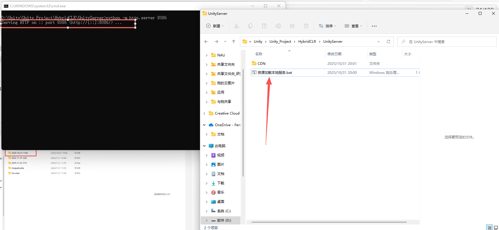This screenshot has height=230, width=499.
Task: Select 与我共享 in navigation pane
Action: coord(224,102)
